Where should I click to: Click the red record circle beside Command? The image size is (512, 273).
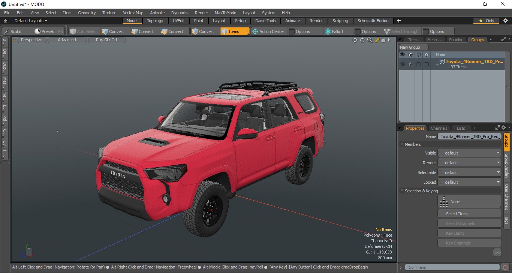[x=506, y=267]
